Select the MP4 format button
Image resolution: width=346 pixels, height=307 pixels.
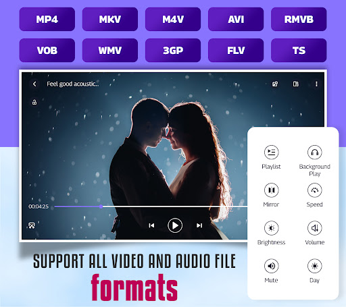[47, 19]
